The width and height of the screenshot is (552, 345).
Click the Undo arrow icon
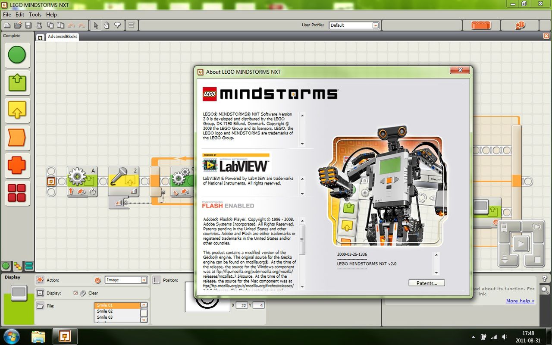(x=71, y=25)
